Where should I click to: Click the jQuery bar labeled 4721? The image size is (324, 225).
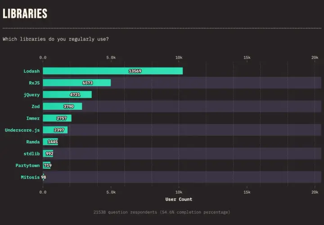click(67, 94)
